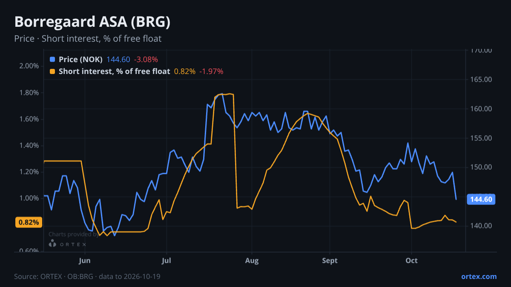This screenshot has width=511, height=287.
Task: Click the blue Price legend color swatch
Action: (52, 60)
